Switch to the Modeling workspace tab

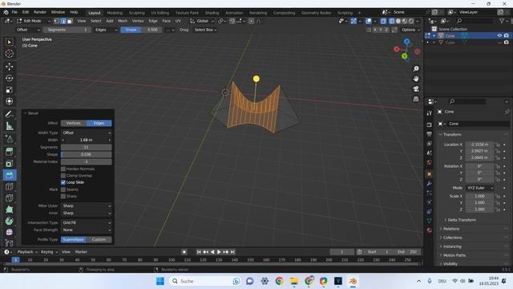(x=115, y=13)
